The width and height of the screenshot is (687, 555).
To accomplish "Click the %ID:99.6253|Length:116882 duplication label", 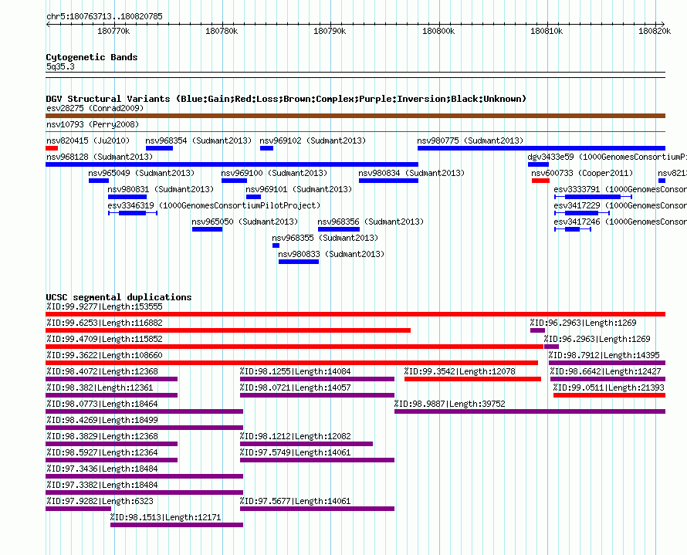I will (104, 323).
